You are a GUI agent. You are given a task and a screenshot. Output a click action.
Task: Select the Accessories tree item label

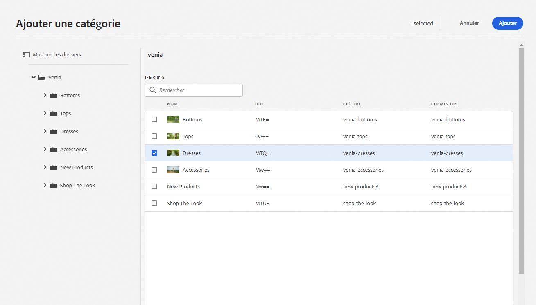(73, 149)
